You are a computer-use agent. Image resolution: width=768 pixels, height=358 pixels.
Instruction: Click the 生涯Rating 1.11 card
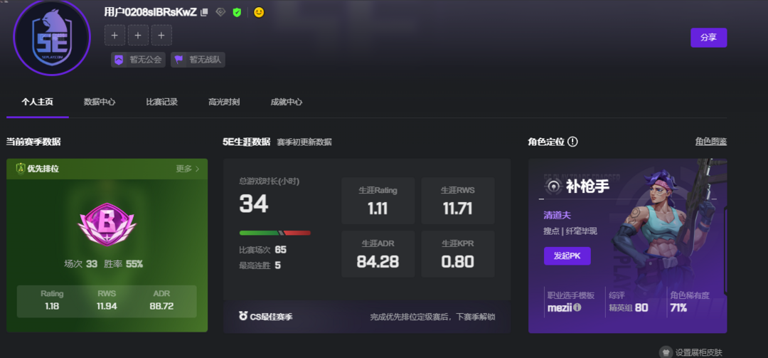pyautogui.click(x=378, y=201)
